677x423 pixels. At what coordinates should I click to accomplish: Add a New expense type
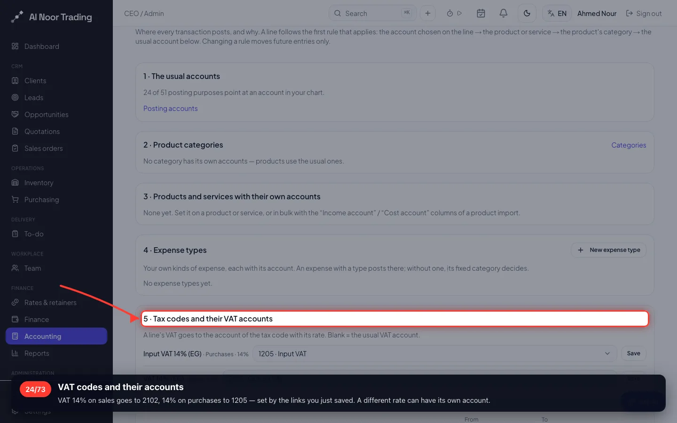pyautogui.click(x=609, y=250)
